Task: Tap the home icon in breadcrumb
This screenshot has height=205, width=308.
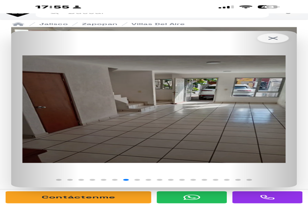Action: (18, 24)
